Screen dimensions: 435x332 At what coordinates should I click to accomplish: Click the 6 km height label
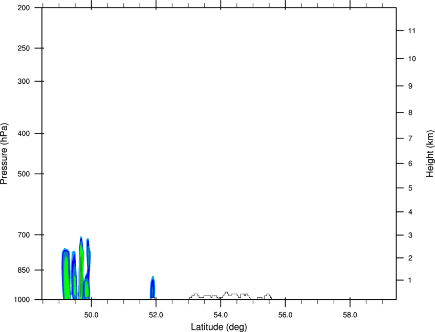click(x=410, y=163)
